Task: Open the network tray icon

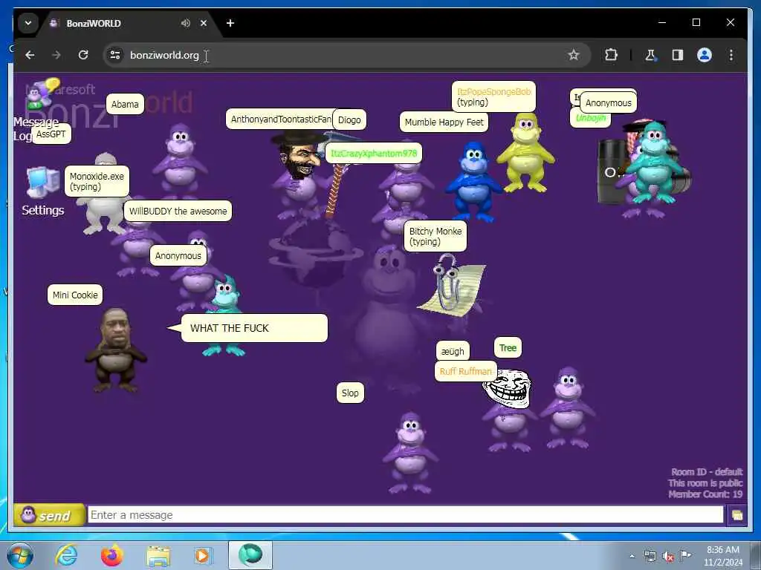Action: point(650,556)
